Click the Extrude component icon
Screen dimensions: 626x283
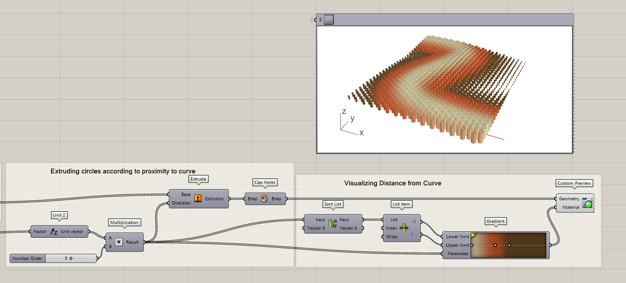coord(197,199)
